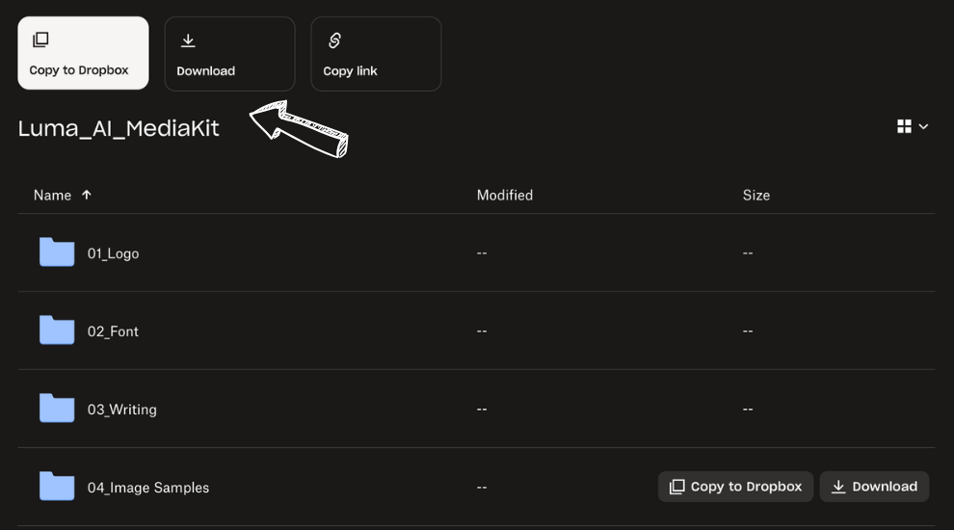The width and height of the screenshot is (954, 530).
Task: Open the 03_Writing folder
Action: pos(121,410)
